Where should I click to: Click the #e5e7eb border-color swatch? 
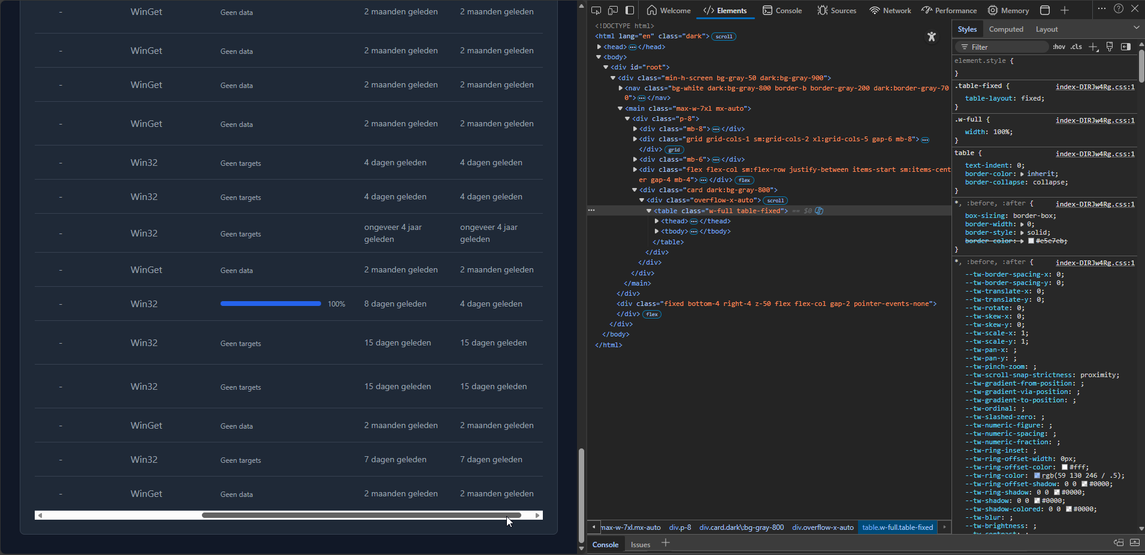click(1031, 241)
